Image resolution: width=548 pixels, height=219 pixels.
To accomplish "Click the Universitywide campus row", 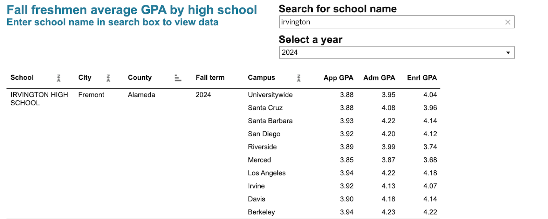I will click(270, 95).
